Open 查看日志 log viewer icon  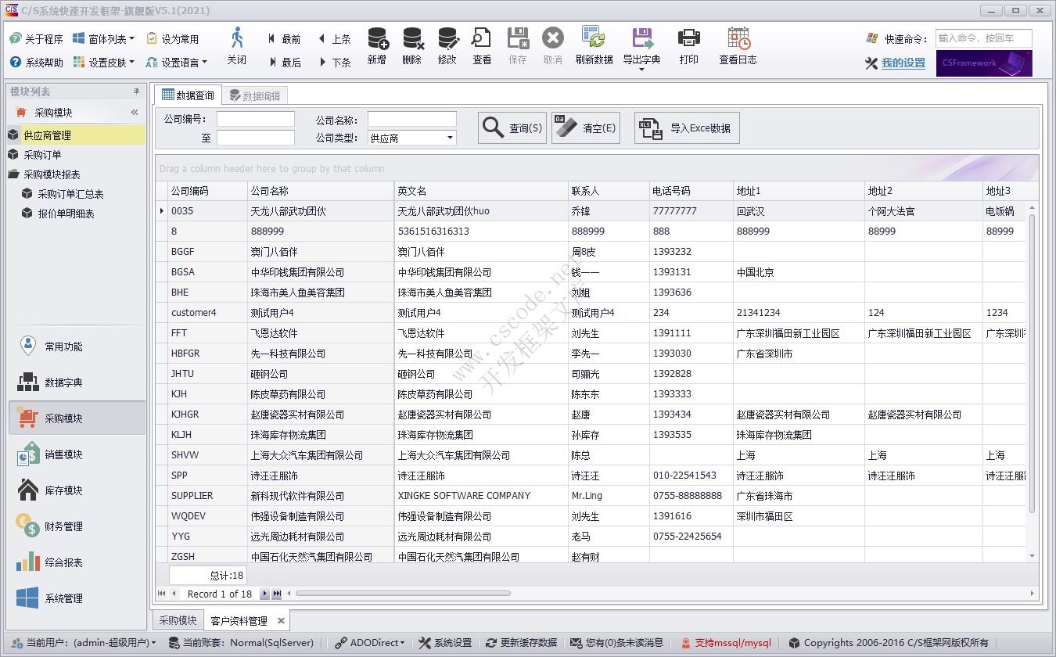[736, 48]
